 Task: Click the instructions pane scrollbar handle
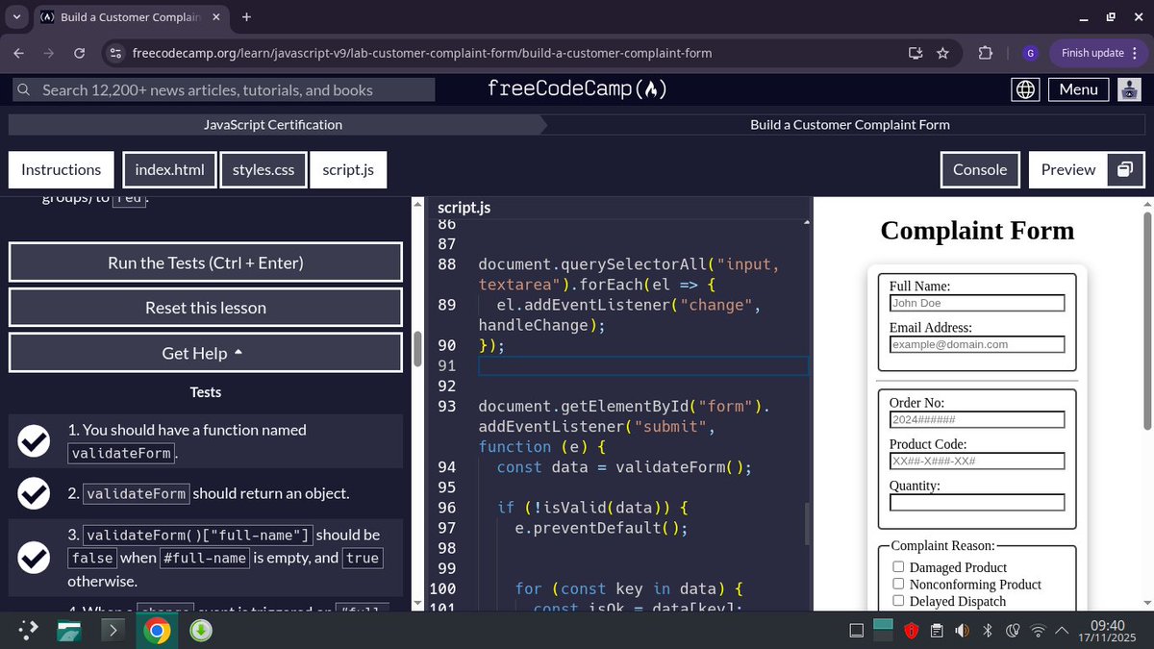pyautogui.click(x=417, y=348)
